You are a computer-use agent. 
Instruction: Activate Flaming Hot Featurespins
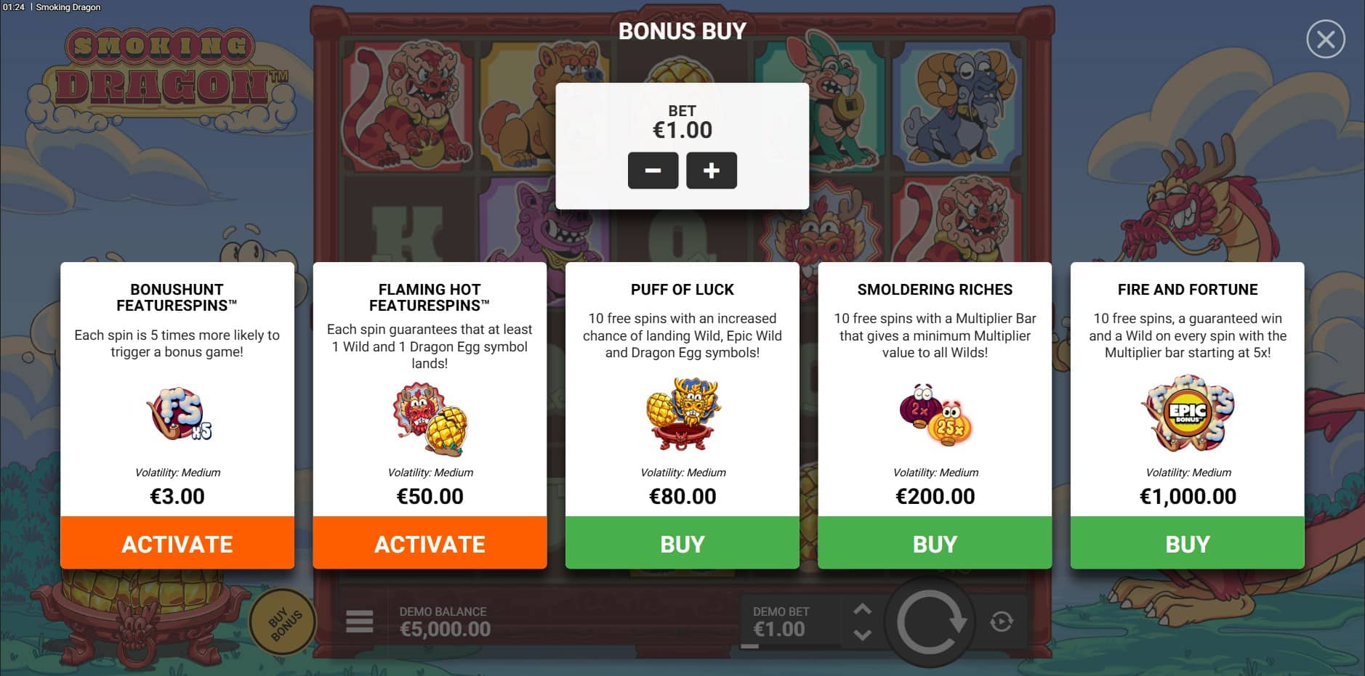coord(430,543)
